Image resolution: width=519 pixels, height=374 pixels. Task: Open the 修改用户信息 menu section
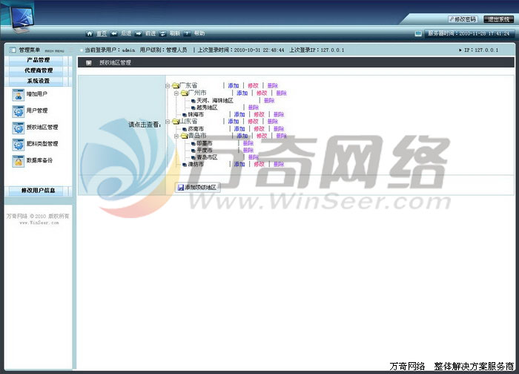point(38,191)
